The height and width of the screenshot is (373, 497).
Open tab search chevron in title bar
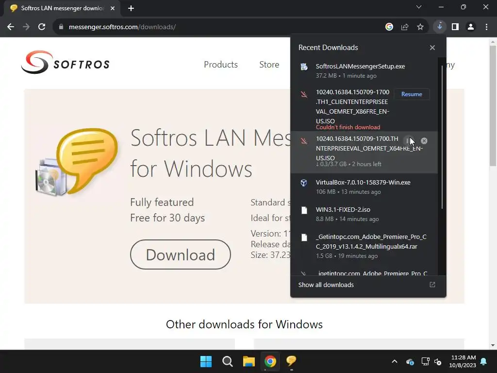pos(419,7)
